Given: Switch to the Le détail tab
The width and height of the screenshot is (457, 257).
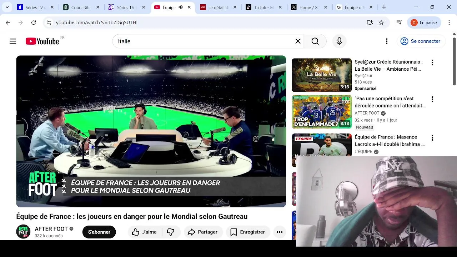Looking at the screenshot, I should pos(219,7).
